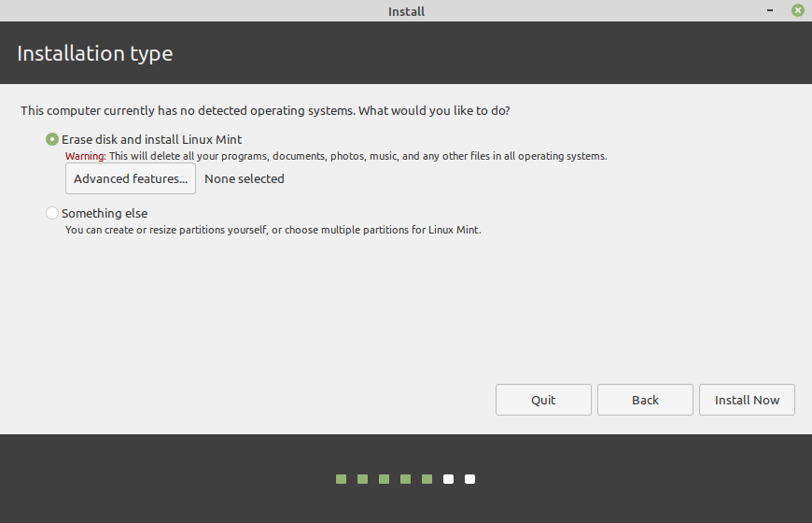Image resolution: width=812 pixels, height=523 pixels.
Task: Click the 'Erase disk and install Linux Mint' label text
Action: point(152,139)
